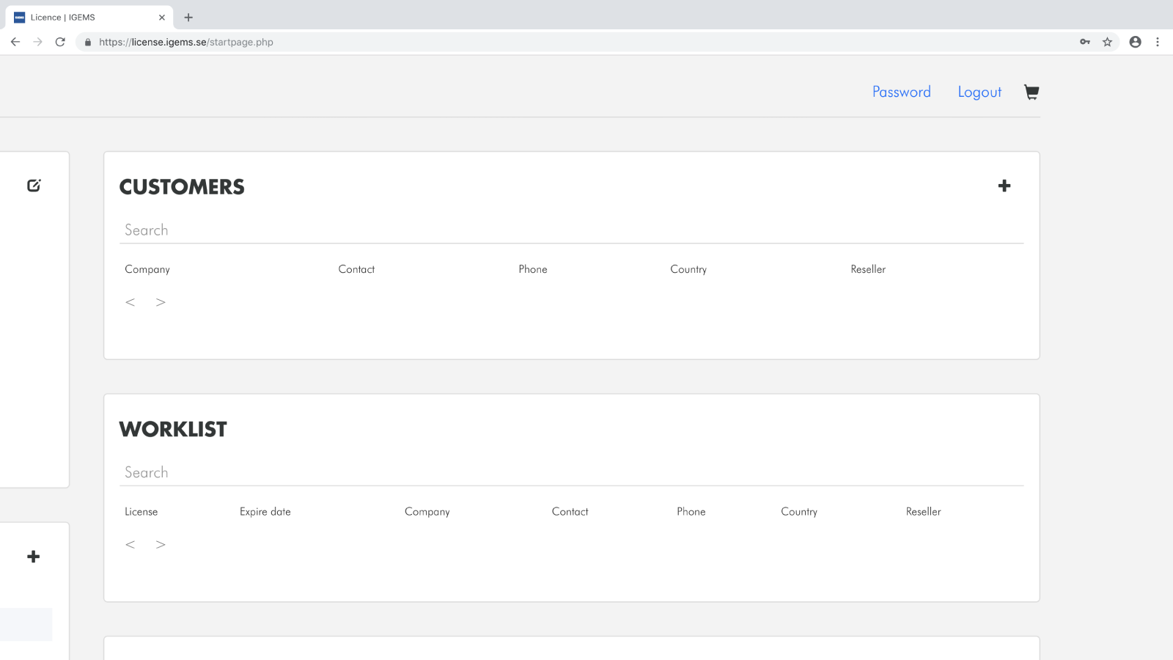Click the Password link

click(x=902, y=92)
